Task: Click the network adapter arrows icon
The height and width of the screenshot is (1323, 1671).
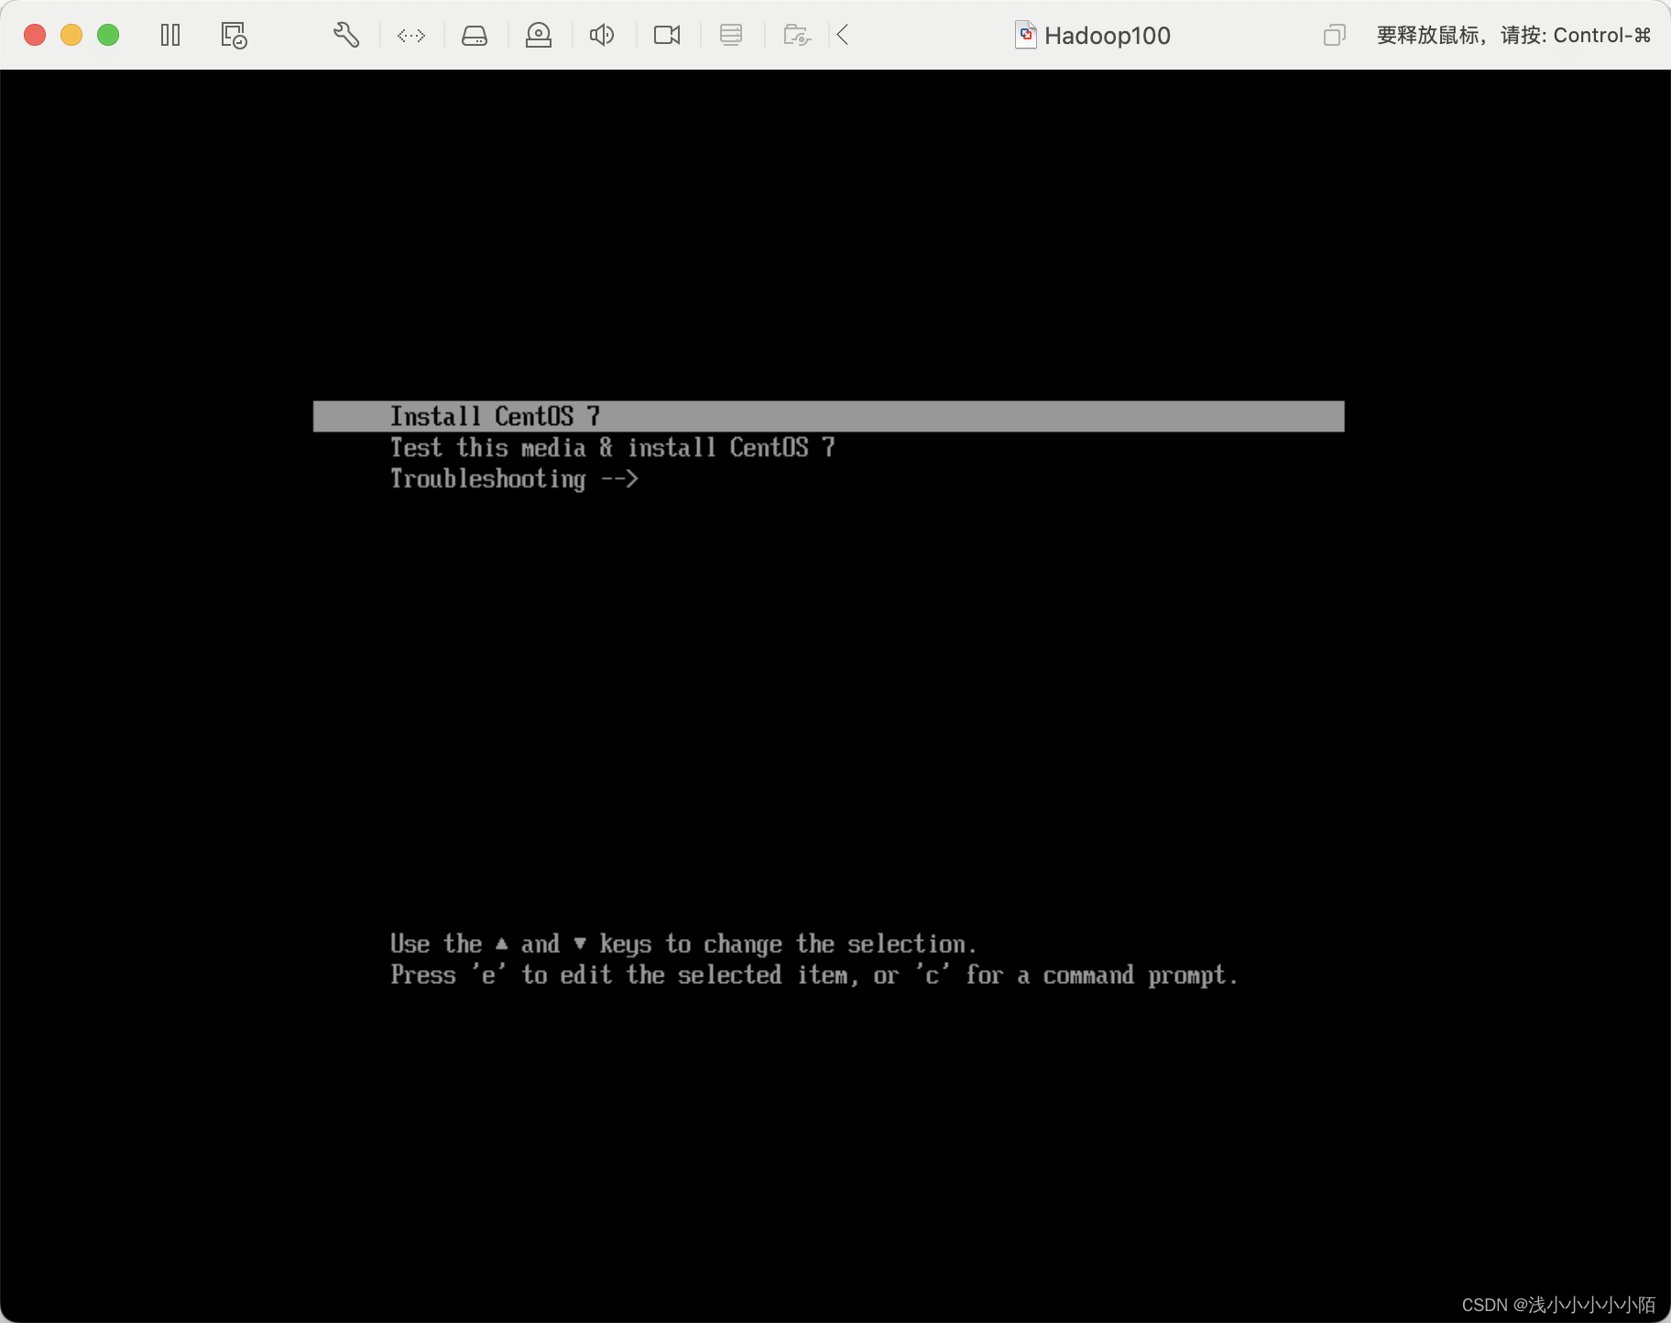Action: 411,36
